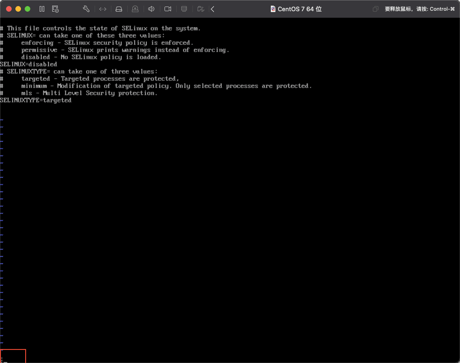Click the yellow minimize window button
This screenshot has width=460, height=363.
click(18, 9)
